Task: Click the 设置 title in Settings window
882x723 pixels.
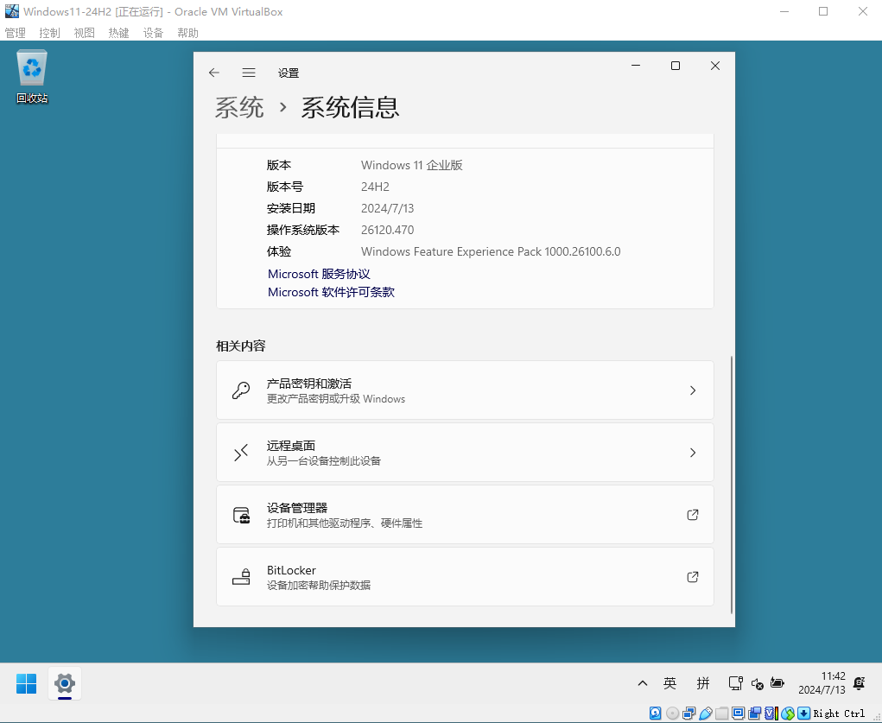Action: (x=289, y=73)
